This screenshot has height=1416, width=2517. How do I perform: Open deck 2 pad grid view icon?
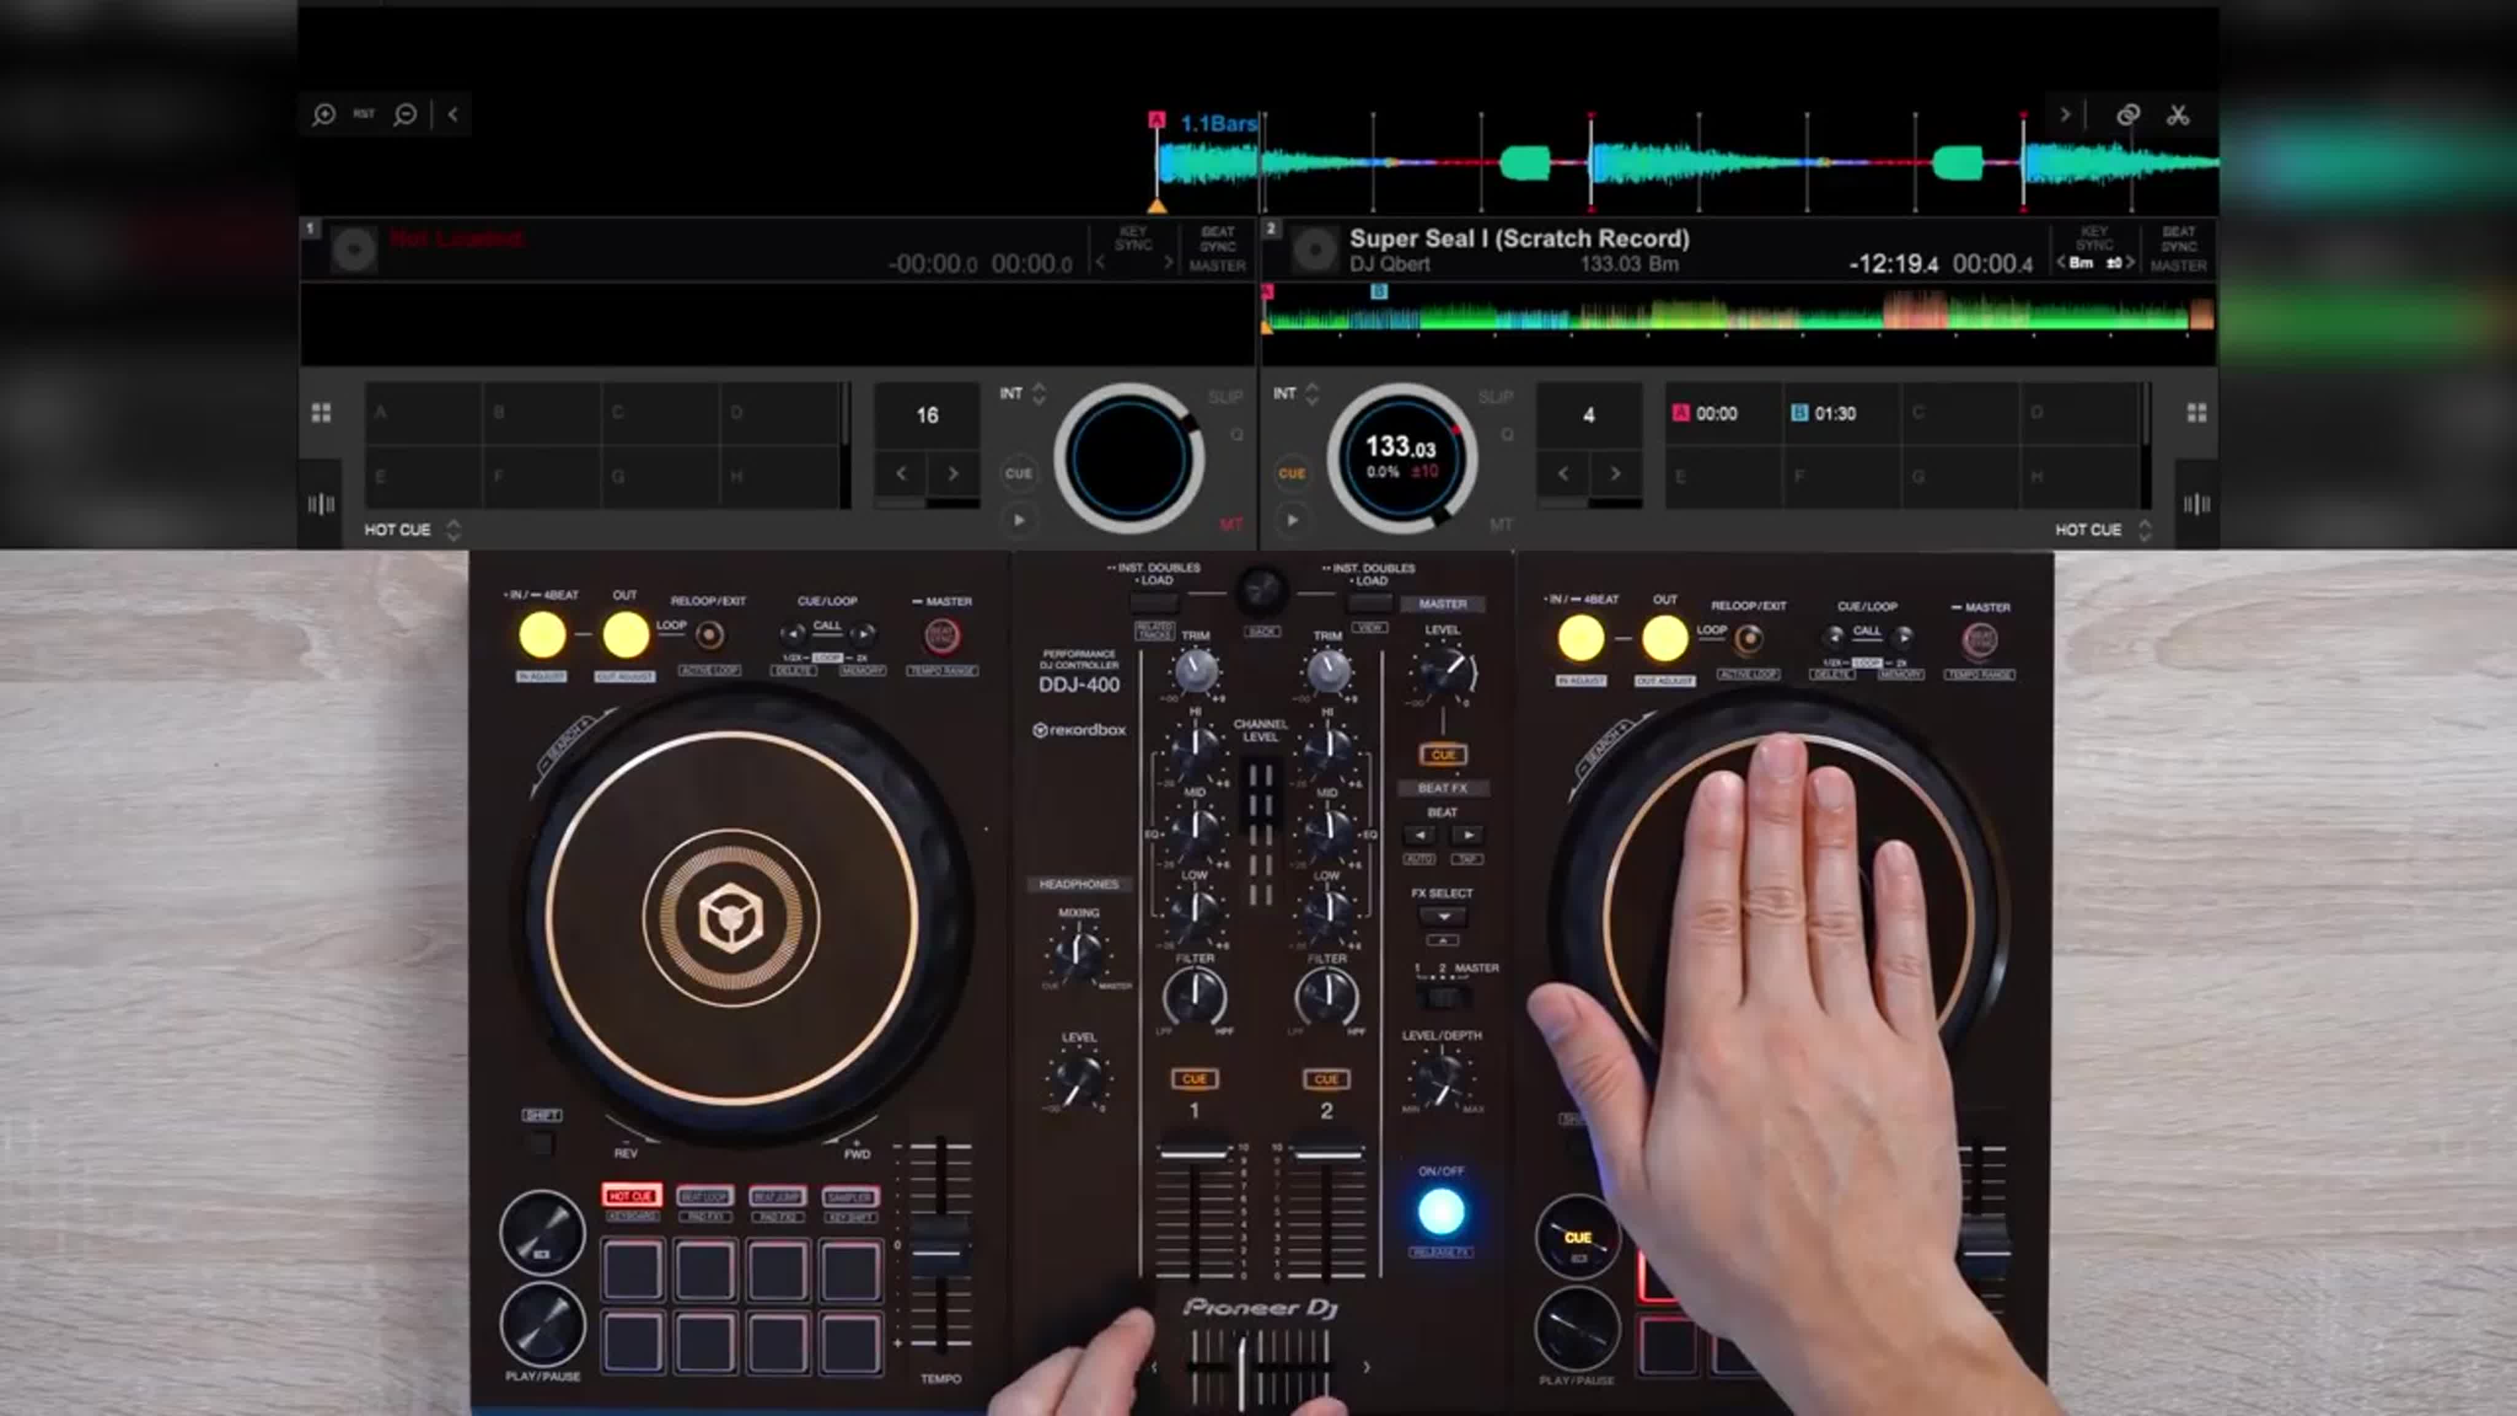pos(2196,412)
